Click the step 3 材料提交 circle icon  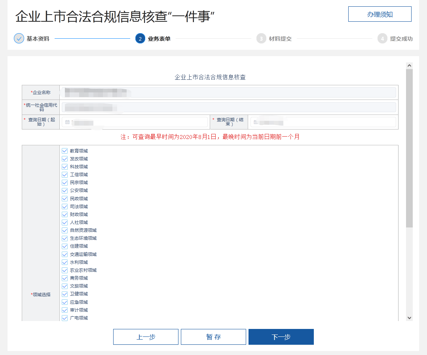pos(261,39)
